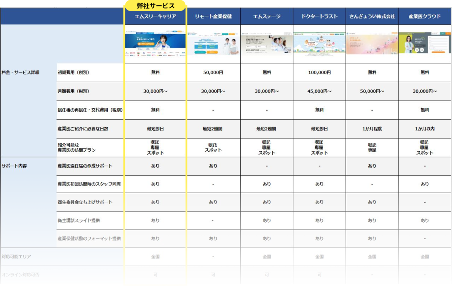Viewport: 452px width, 289px height.
Task: Click the 50,000円 initial fee cell
Action: point(213,72)
